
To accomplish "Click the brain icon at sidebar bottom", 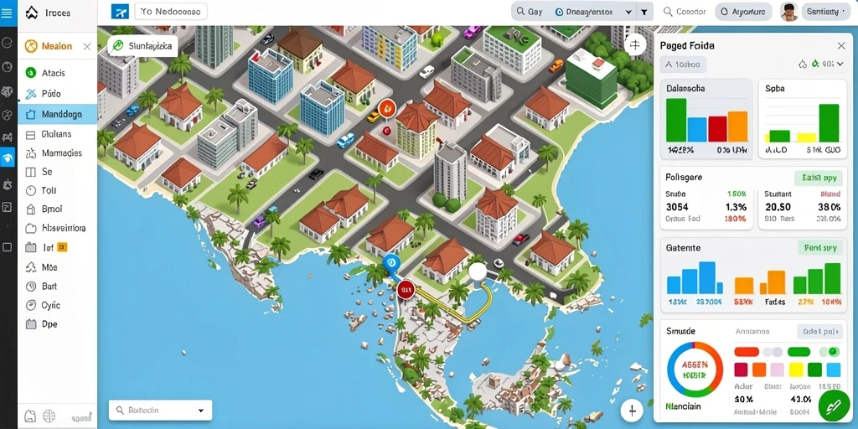I will click(x=49, y=416).
